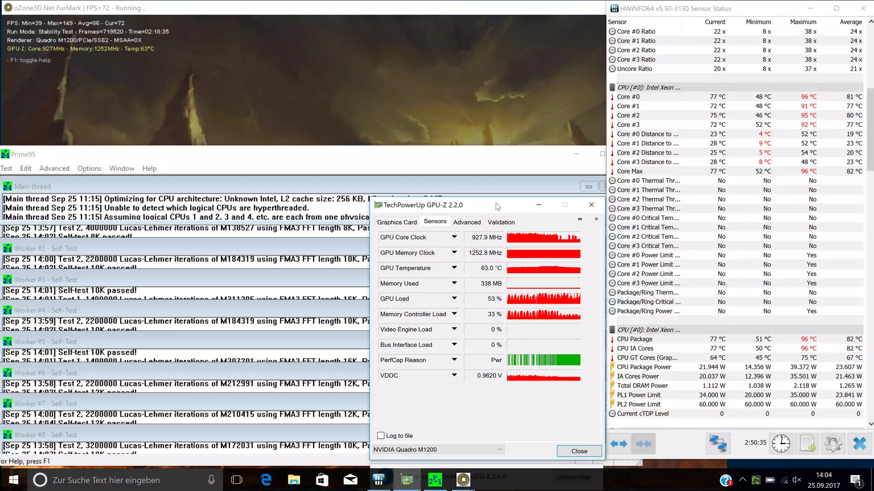
Task: Click the HWiNFO clock reset icon
Action: (x=781, y=443)
